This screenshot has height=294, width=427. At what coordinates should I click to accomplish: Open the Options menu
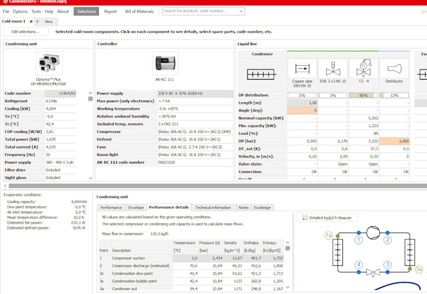20,11
